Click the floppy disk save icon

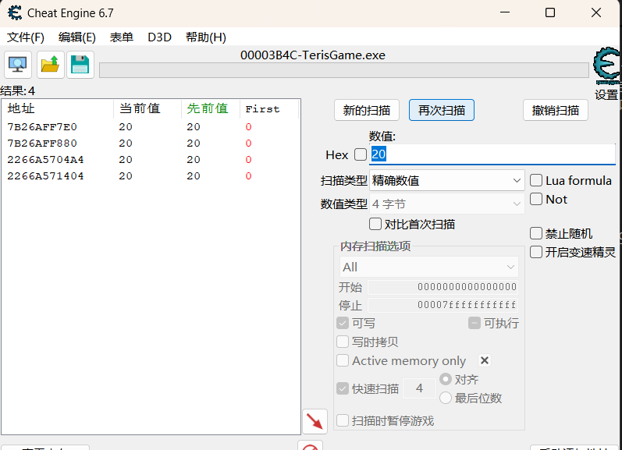click(x=80, y=65)
